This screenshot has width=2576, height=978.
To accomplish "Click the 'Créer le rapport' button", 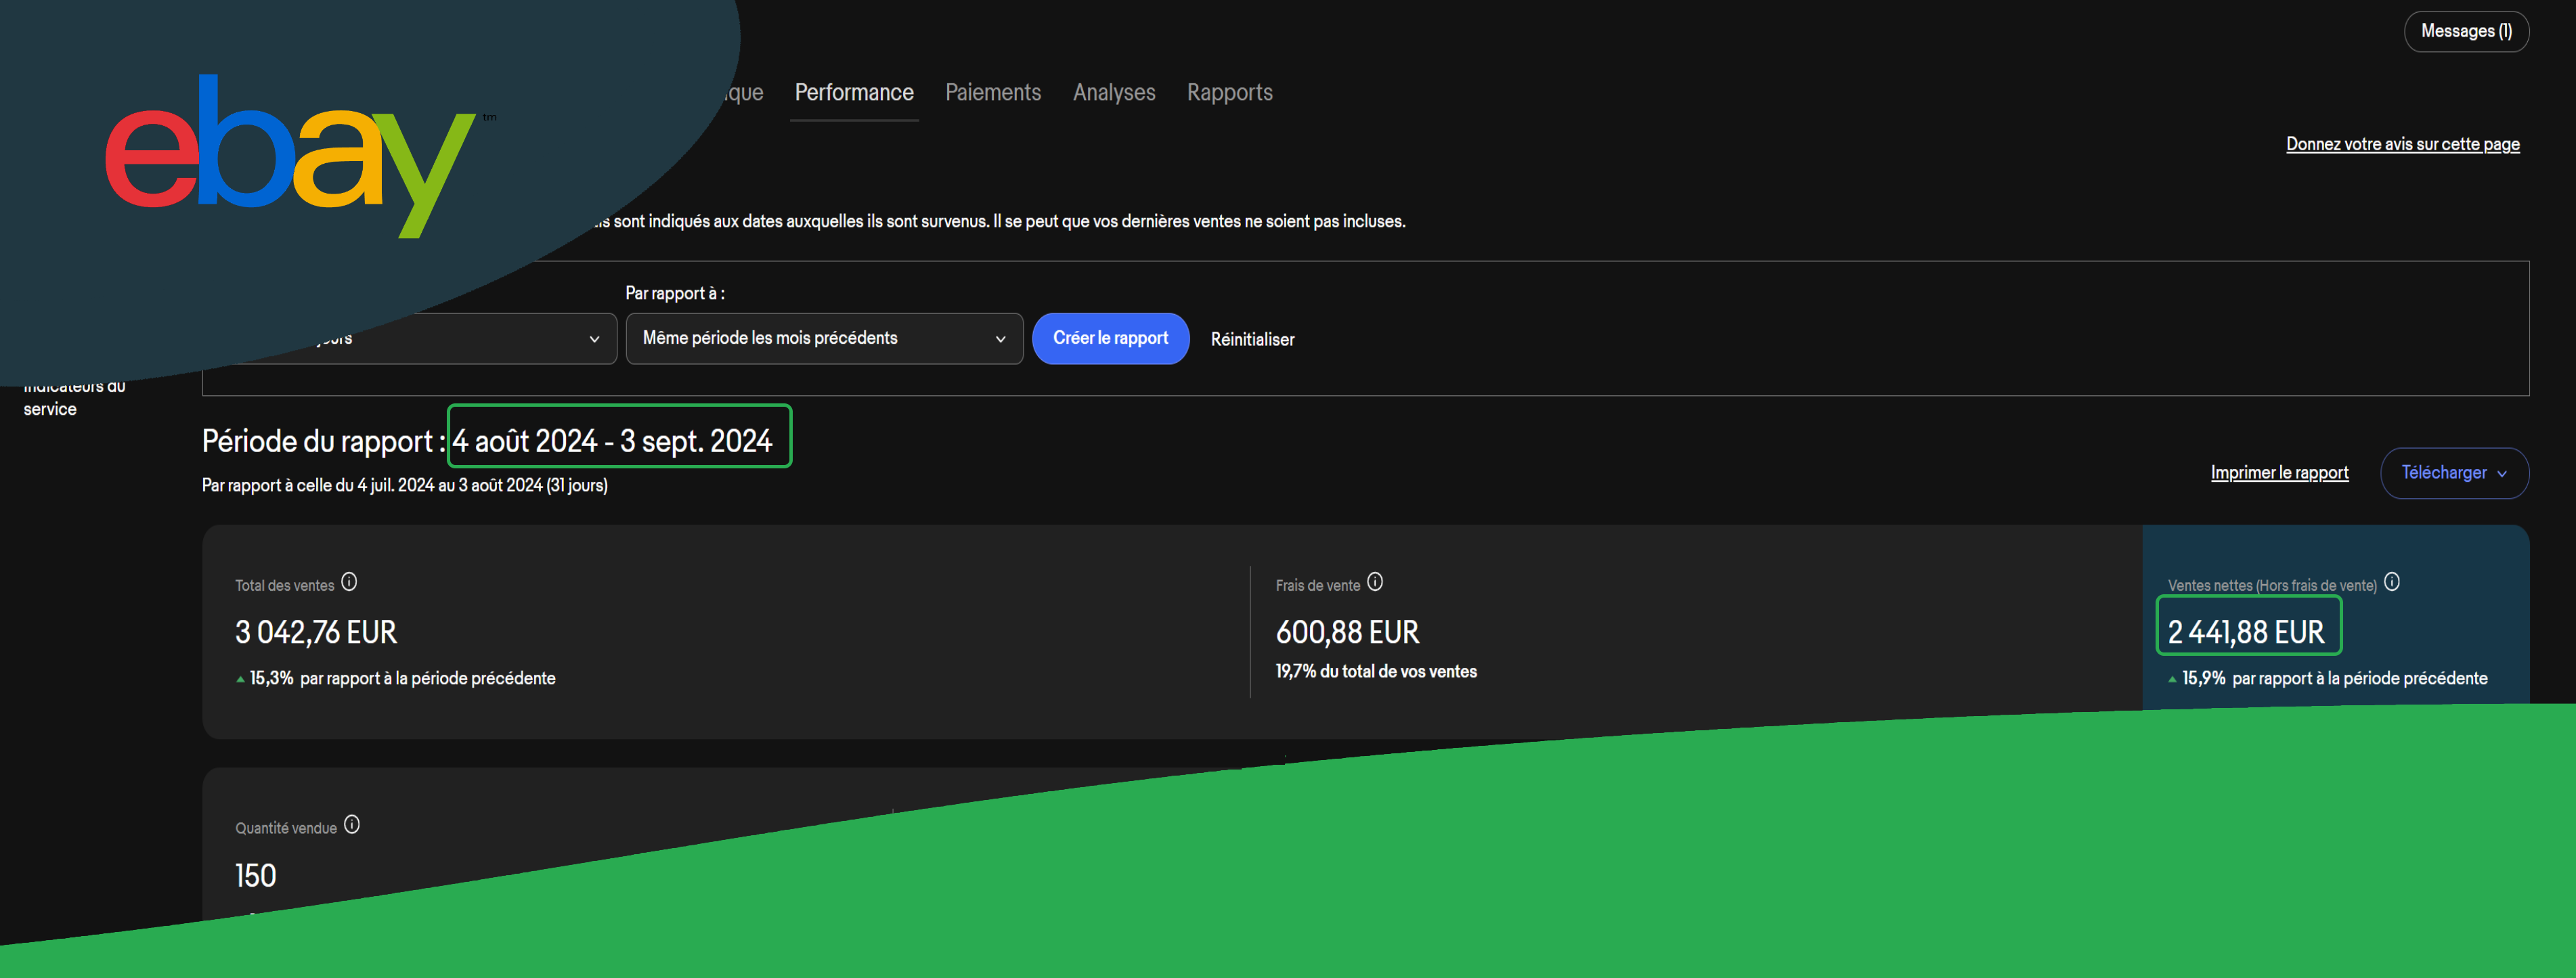I will click(1110, 338).
